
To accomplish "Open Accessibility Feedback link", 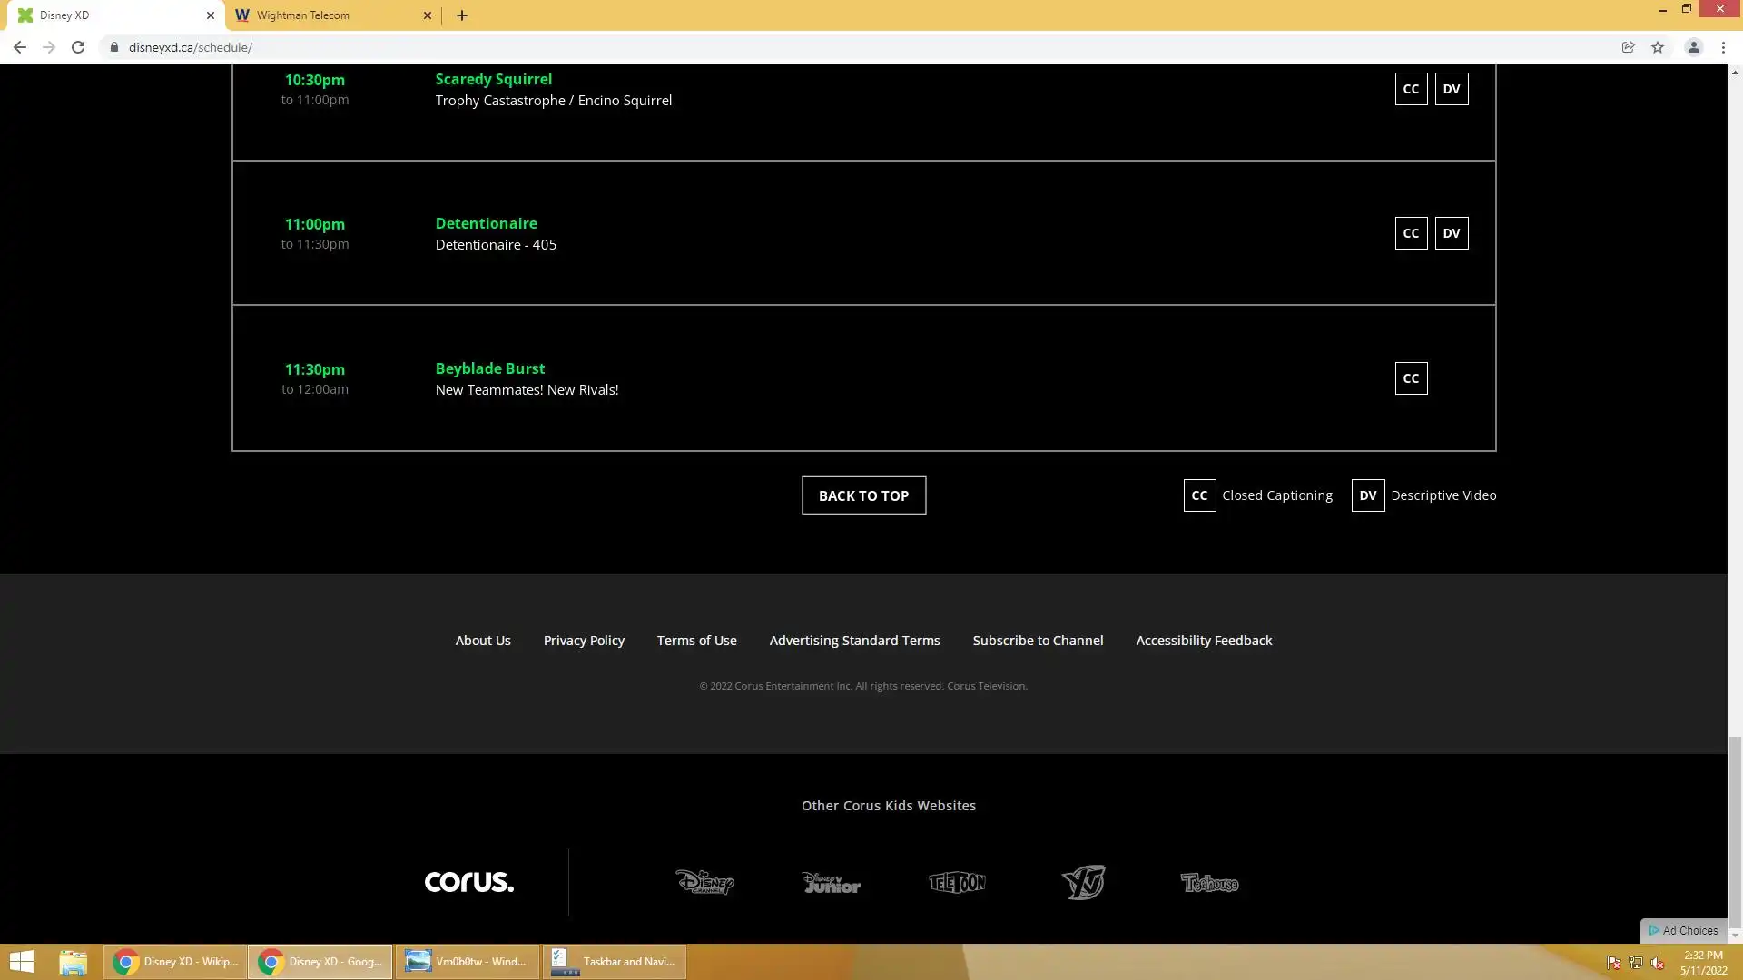I will pyautogui.click(x=1204, y=641).
